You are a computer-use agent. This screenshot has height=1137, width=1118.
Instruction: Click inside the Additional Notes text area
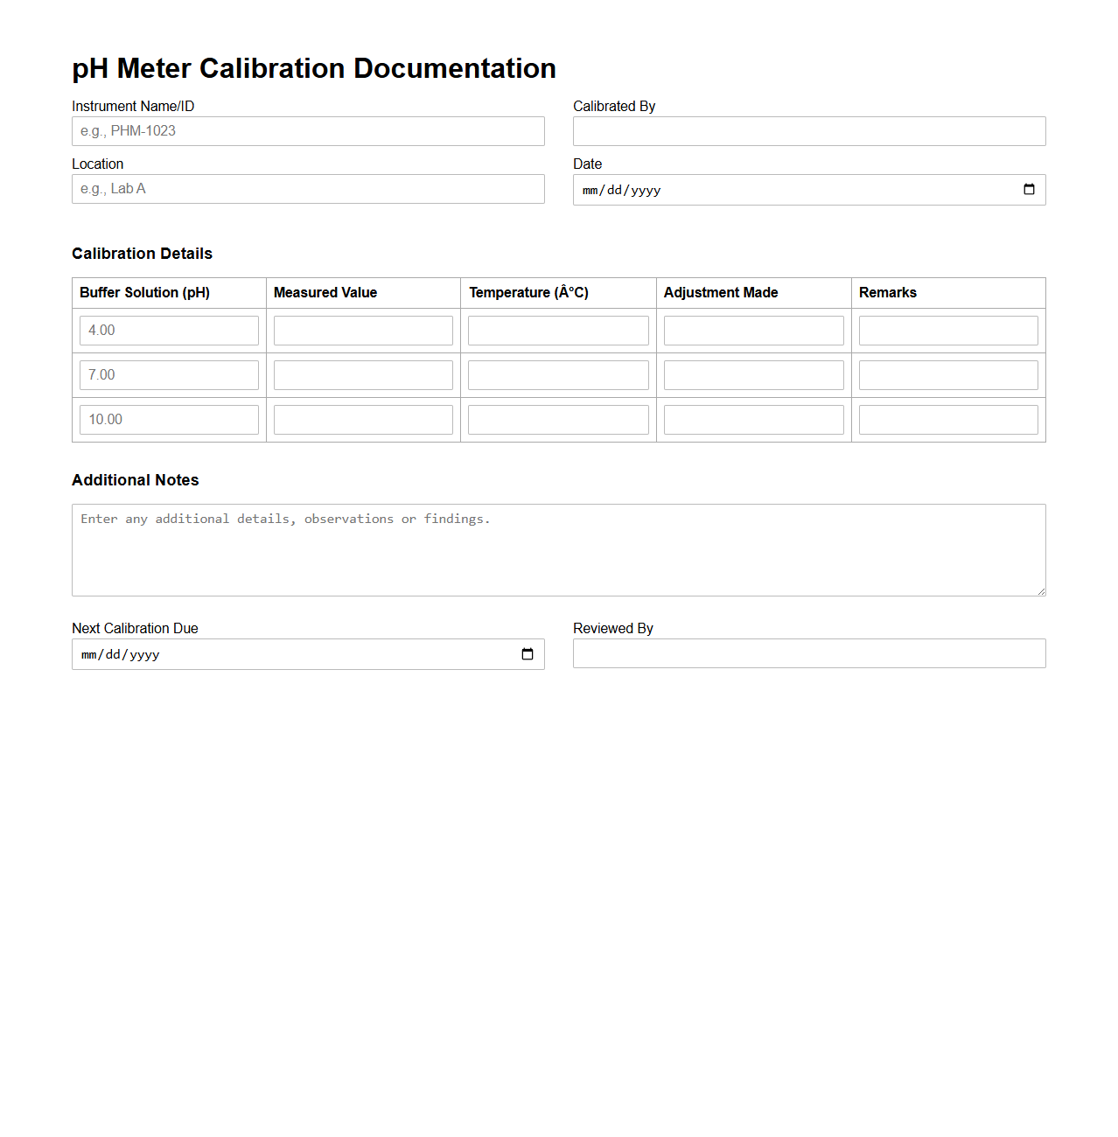tap(558, 549)
